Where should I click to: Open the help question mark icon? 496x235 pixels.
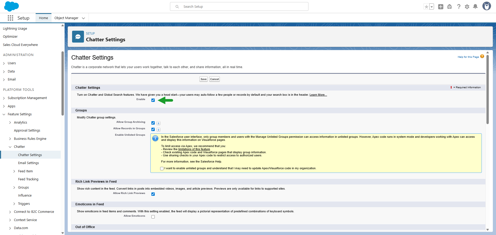(459, 7)
